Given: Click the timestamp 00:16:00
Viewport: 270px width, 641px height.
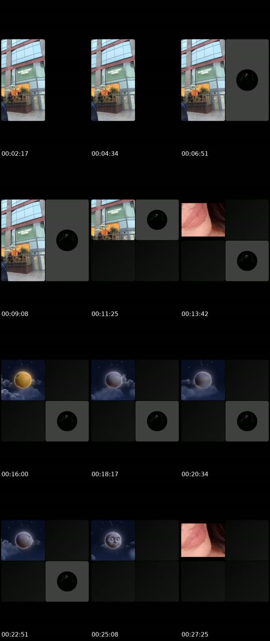Looking at the screenshot, I should [x=15, y=474].
